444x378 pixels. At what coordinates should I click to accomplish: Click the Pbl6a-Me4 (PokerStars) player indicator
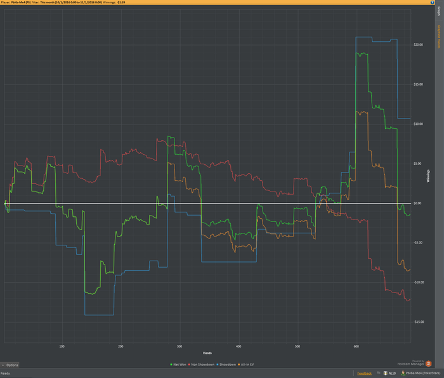[421, 373]
